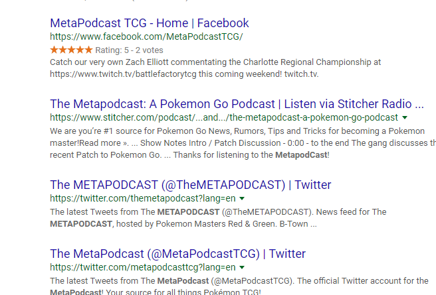Viewport: 436px width, 295px height.
Task: Click the stitcher.com podcast green URL
Action: tap(224, 117)
